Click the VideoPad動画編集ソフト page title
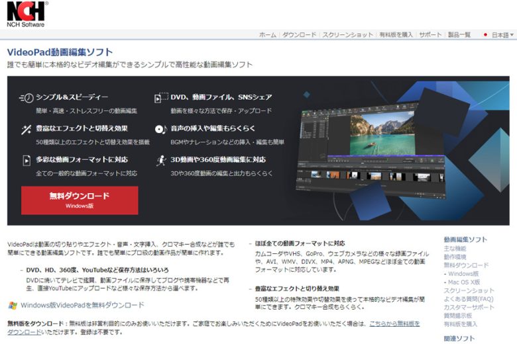 pyautogui.click(x=60, y=52)
